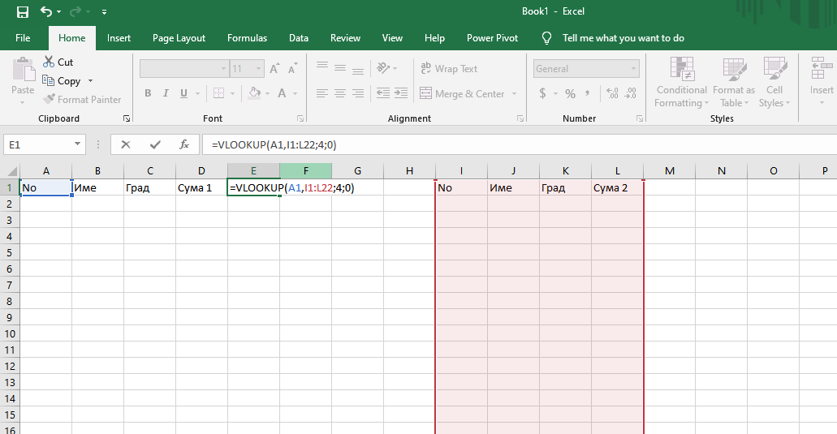The width and height of the screenshot is (837, 434).
Task: Cancel formula entry with X icon
Action: click(x=126, y=144)
